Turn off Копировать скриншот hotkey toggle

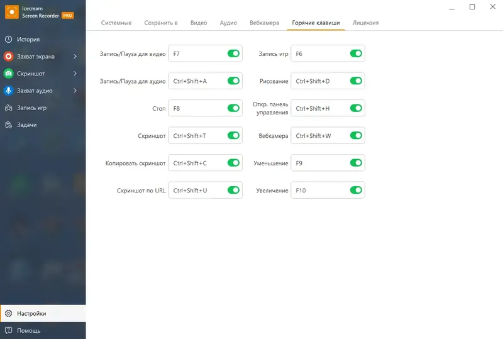pos(233,163)
